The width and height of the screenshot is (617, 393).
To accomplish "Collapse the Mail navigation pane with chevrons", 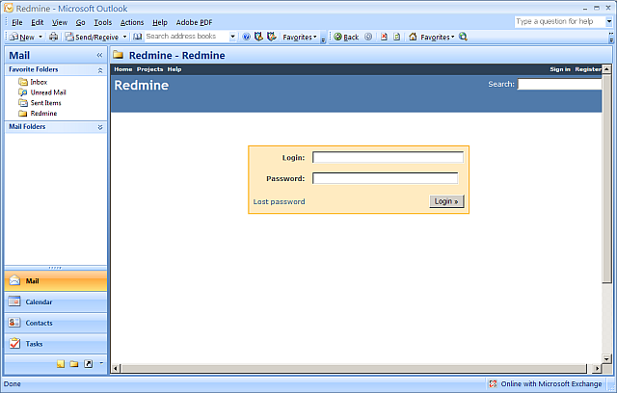I will [x=99, y=56].
